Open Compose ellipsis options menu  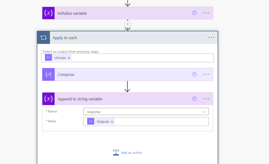point(206,75)
